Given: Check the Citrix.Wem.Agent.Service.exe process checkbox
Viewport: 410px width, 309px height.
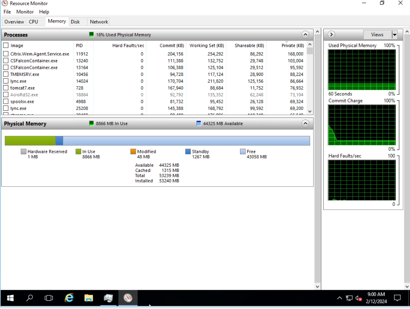Looking at the screenshot, I should [6, 54].
